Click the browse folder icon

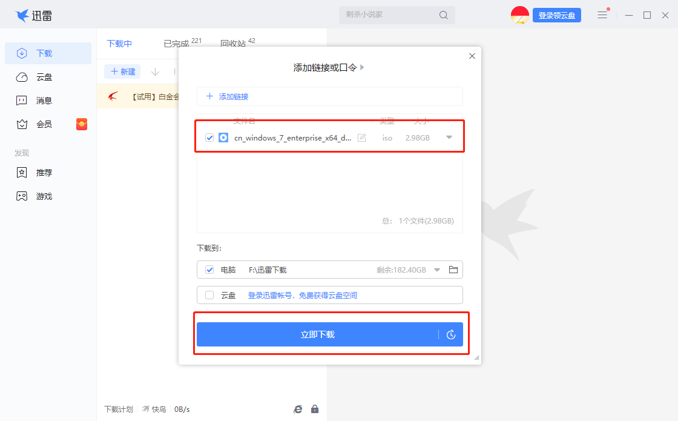click(x=453, y=270)
